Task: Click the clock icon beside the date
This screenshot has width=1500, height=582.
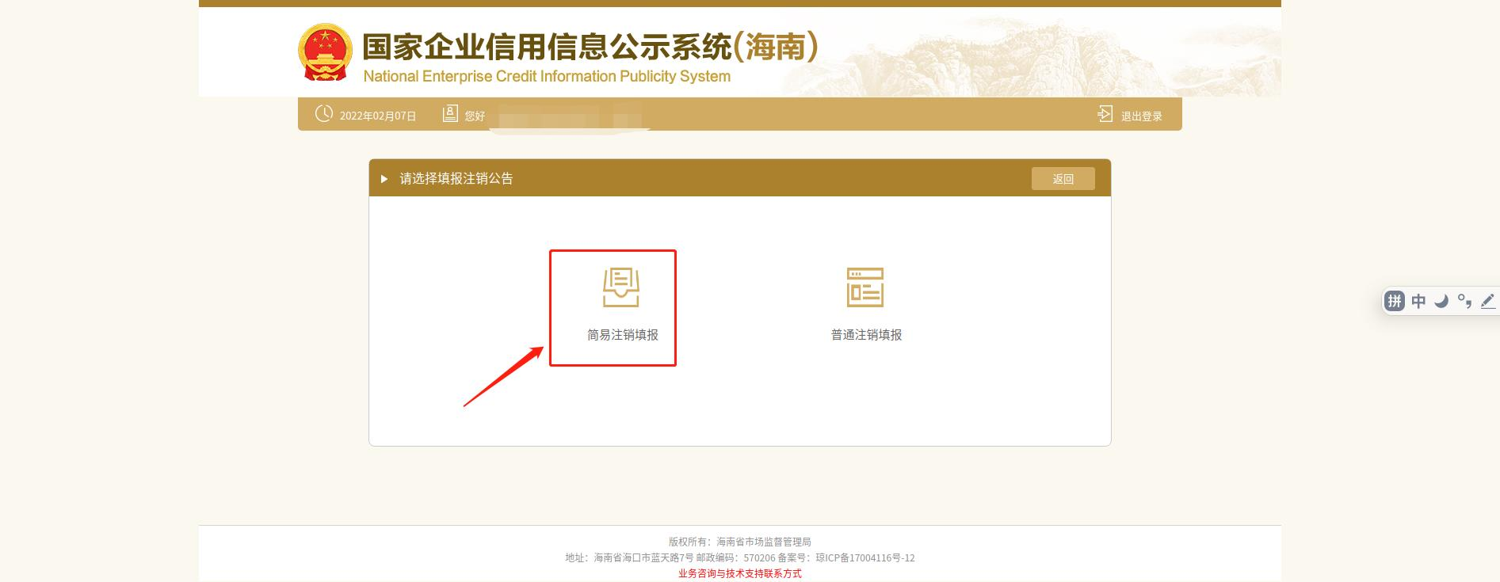Action: [323, 114]
